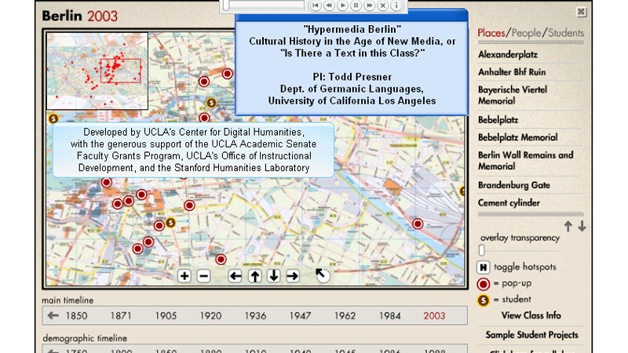
Task: Select Anhalter Bhf Ruin place
Action: 512,72
